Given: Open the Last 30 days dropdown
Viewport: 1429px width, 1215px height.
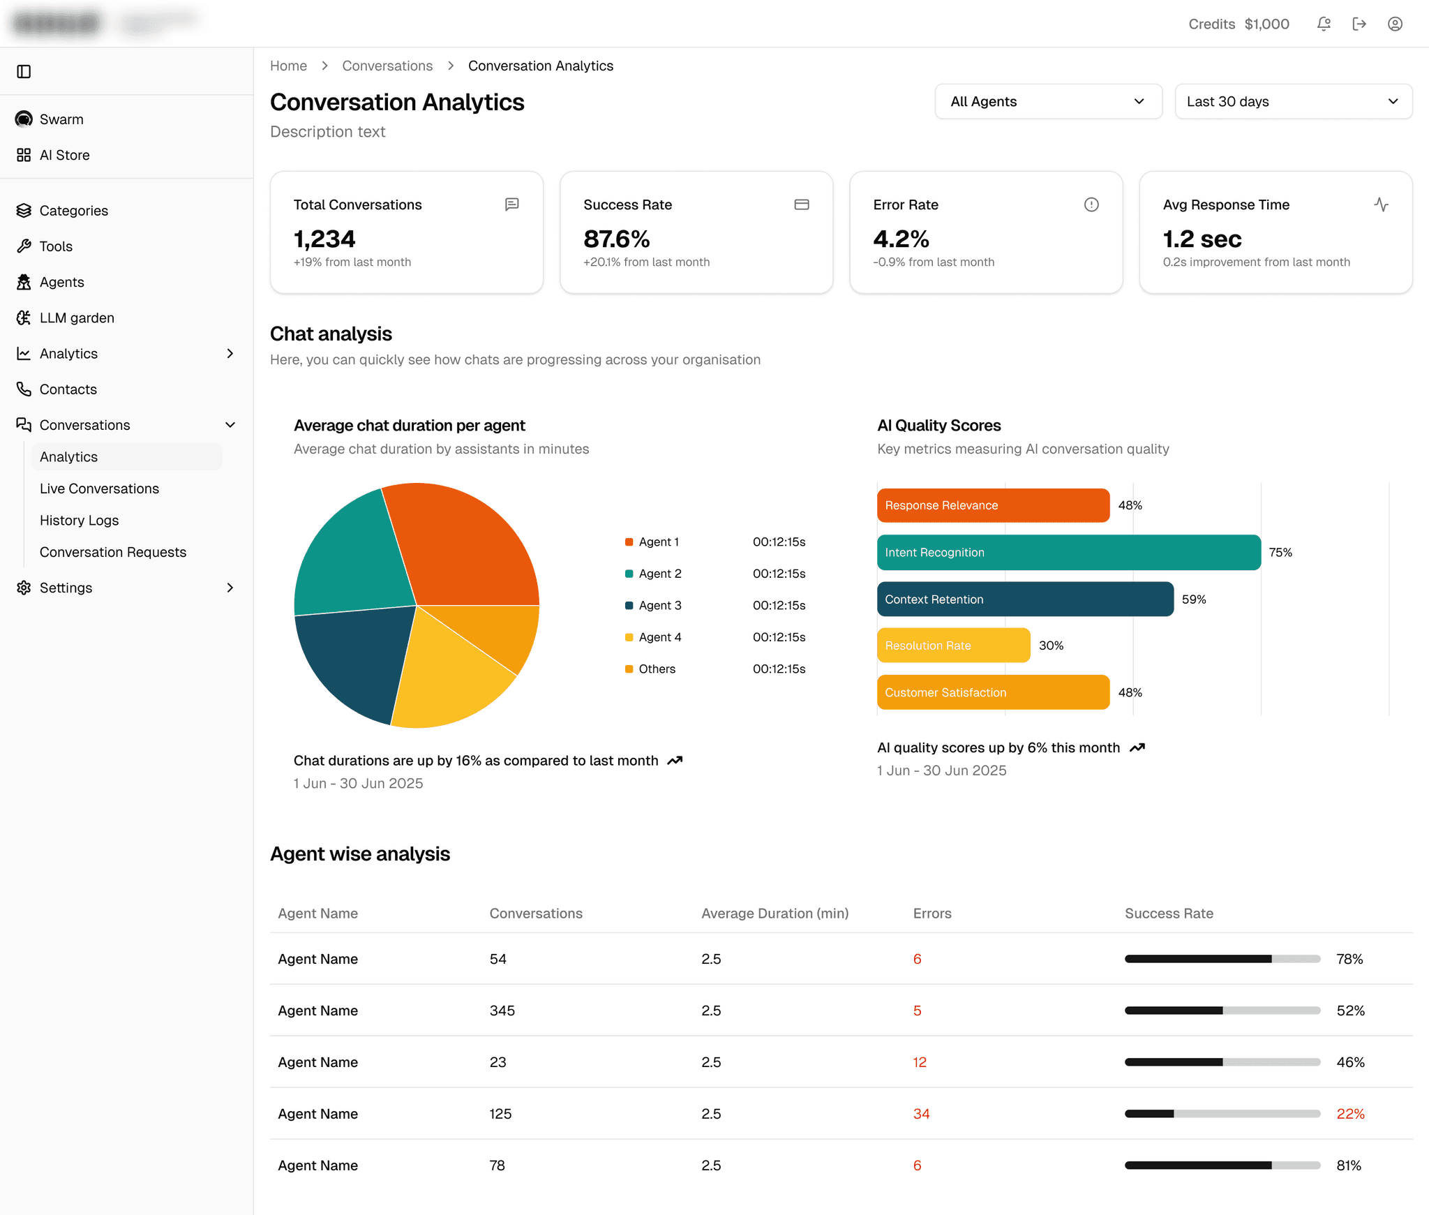Looking at the screenshot, I should coord(1293,101).
